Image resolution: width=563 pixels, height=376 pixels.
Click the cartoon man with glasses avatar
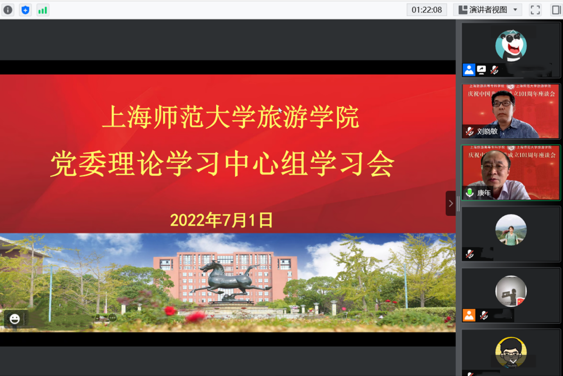[x=510, y=352]
